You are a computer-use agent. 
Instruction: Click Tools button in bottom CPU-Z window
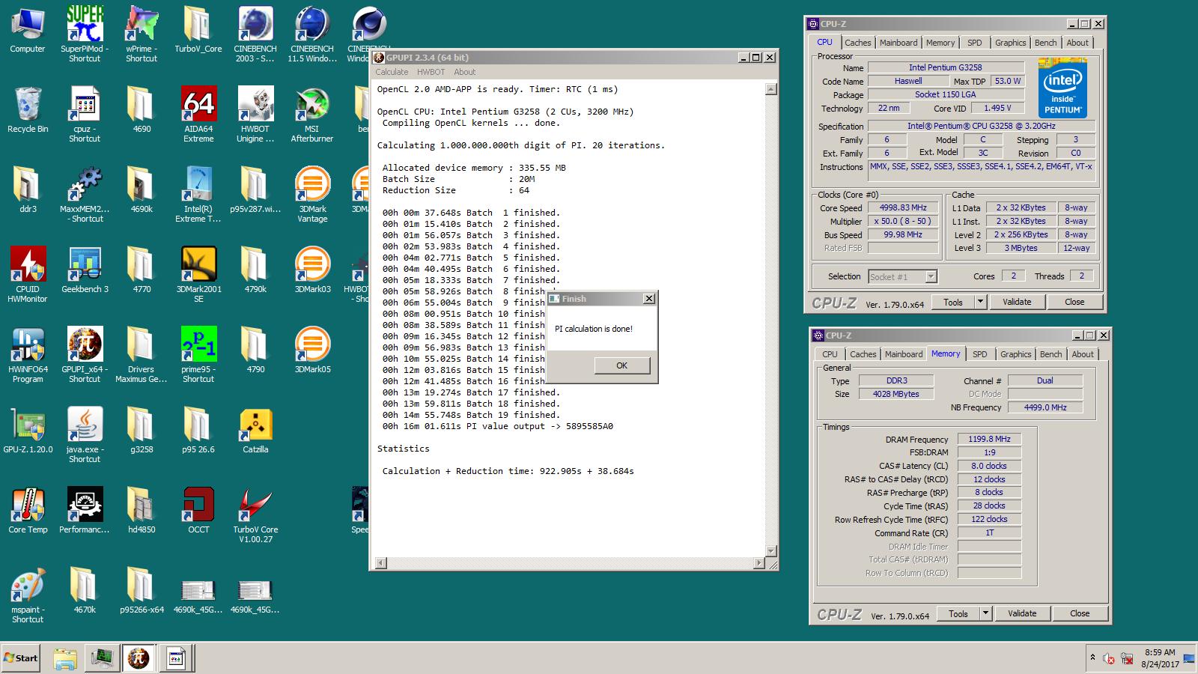coord(958,613)
